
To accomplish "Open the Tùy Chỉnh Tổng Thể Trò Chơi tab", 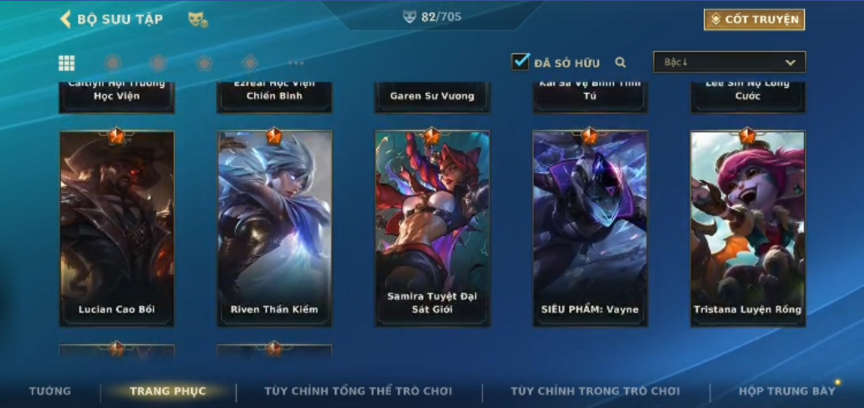I will [x=358, y=391].
